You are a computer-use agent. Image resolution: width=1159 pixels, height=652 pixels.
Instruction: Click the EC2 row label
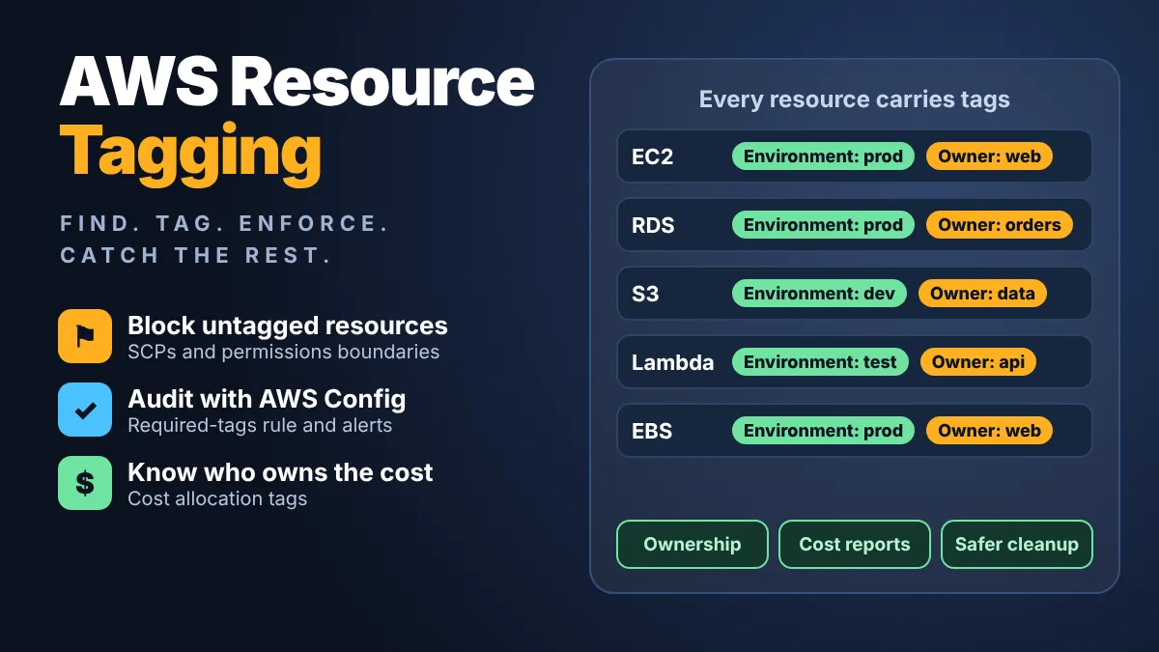click(x=652, y=156)
